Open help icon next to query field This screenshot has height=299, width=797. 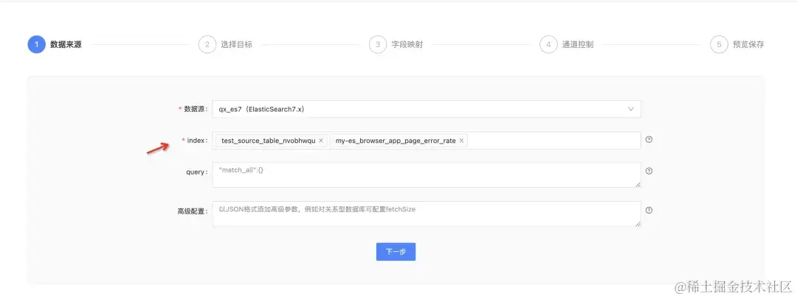click(x=649, y=171)
